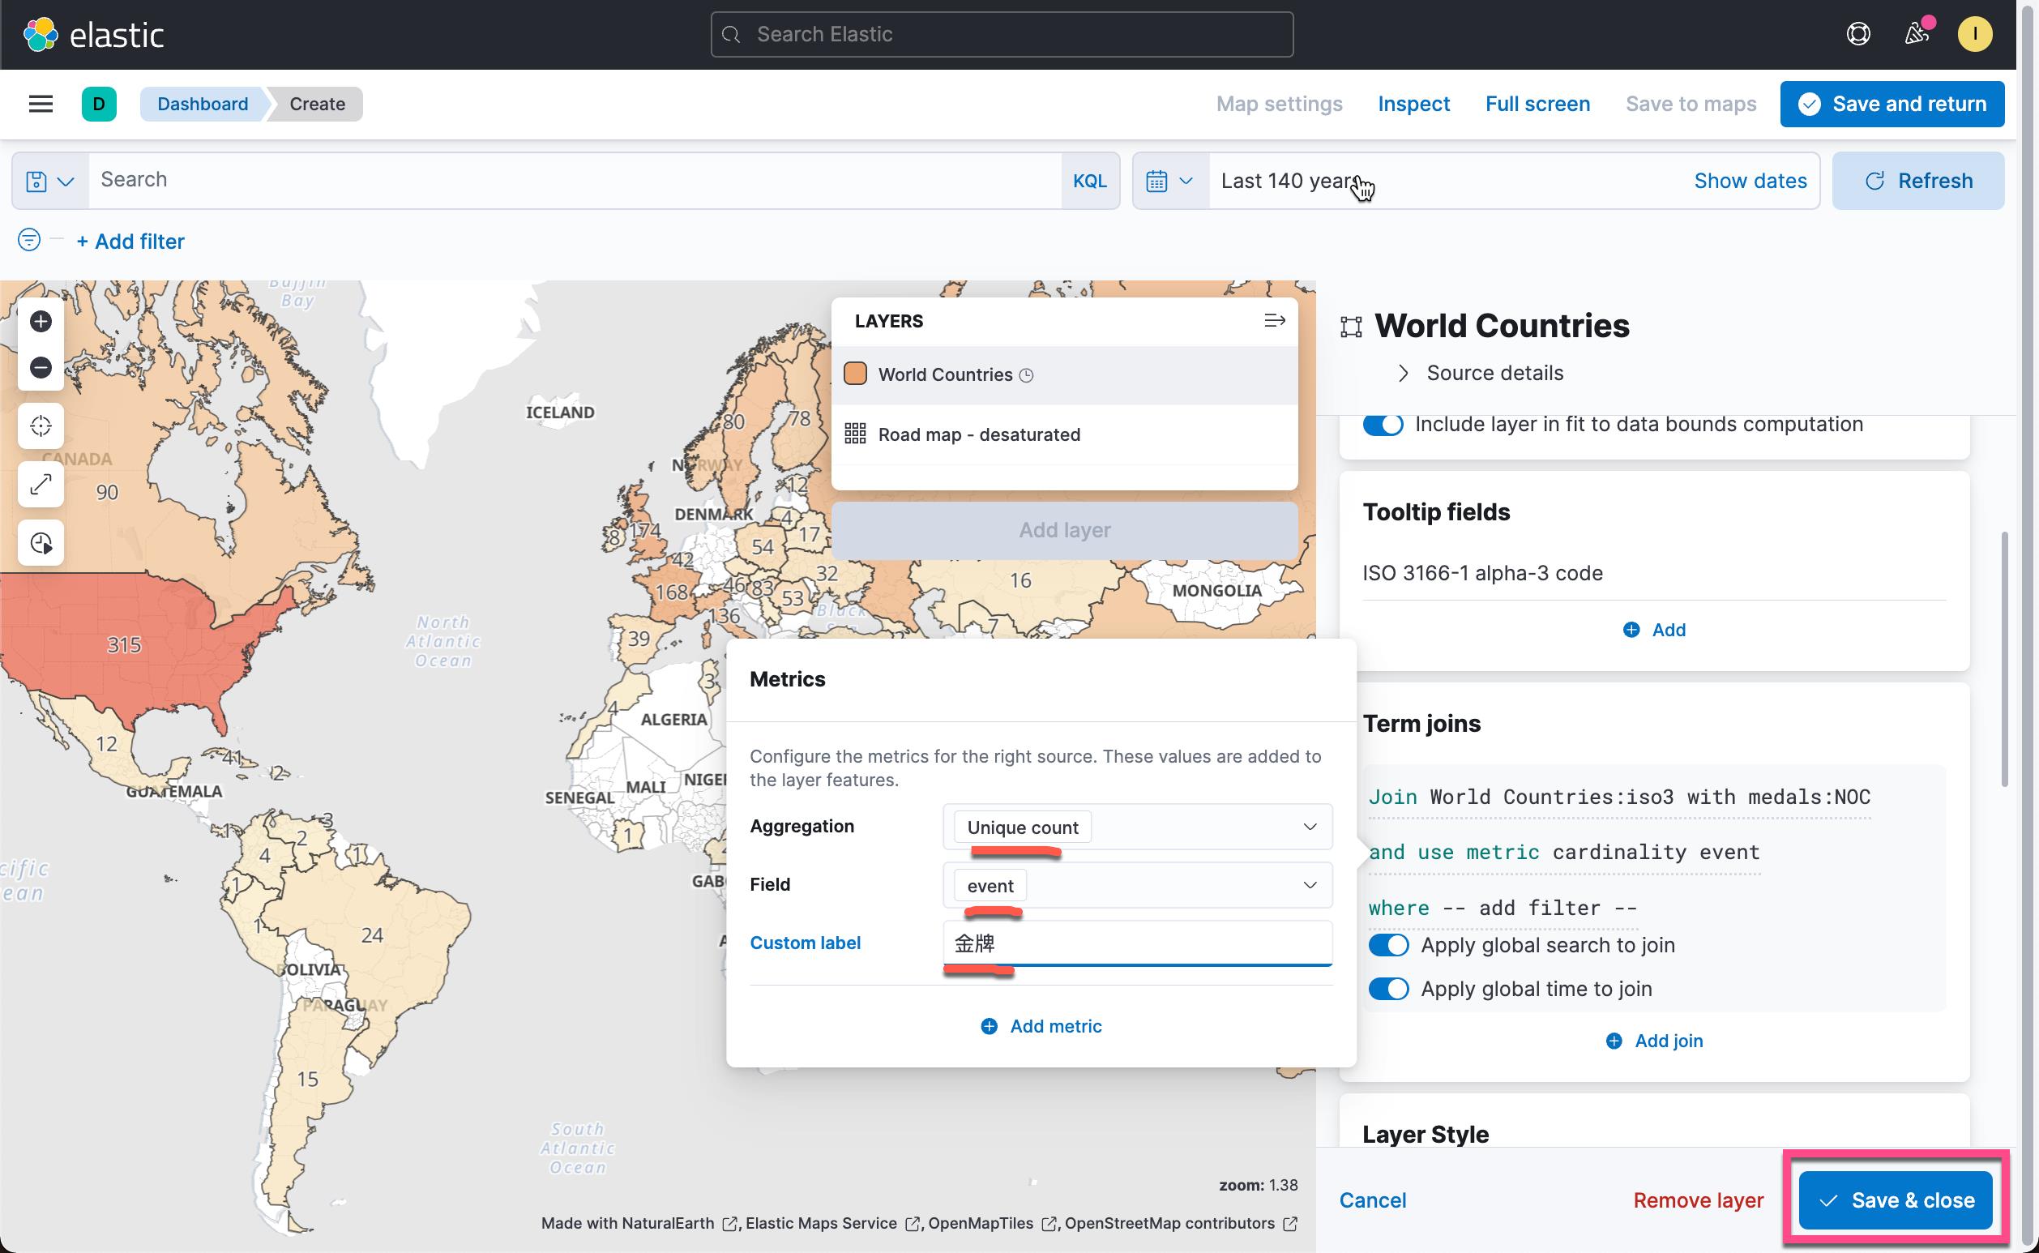Click the Search Elastic field
The height and width of the screenshot is (1253, 2039).
pos(1001,34)
